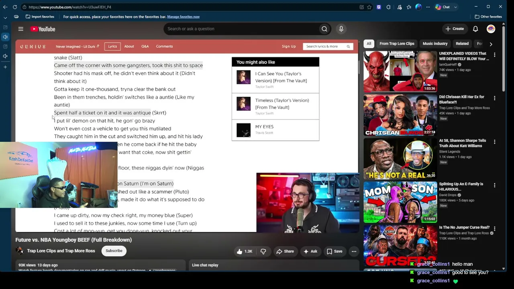The width and height of the screenshot is (514, 289).
Task: Open the Create menu button
Action: click(455, 29)
